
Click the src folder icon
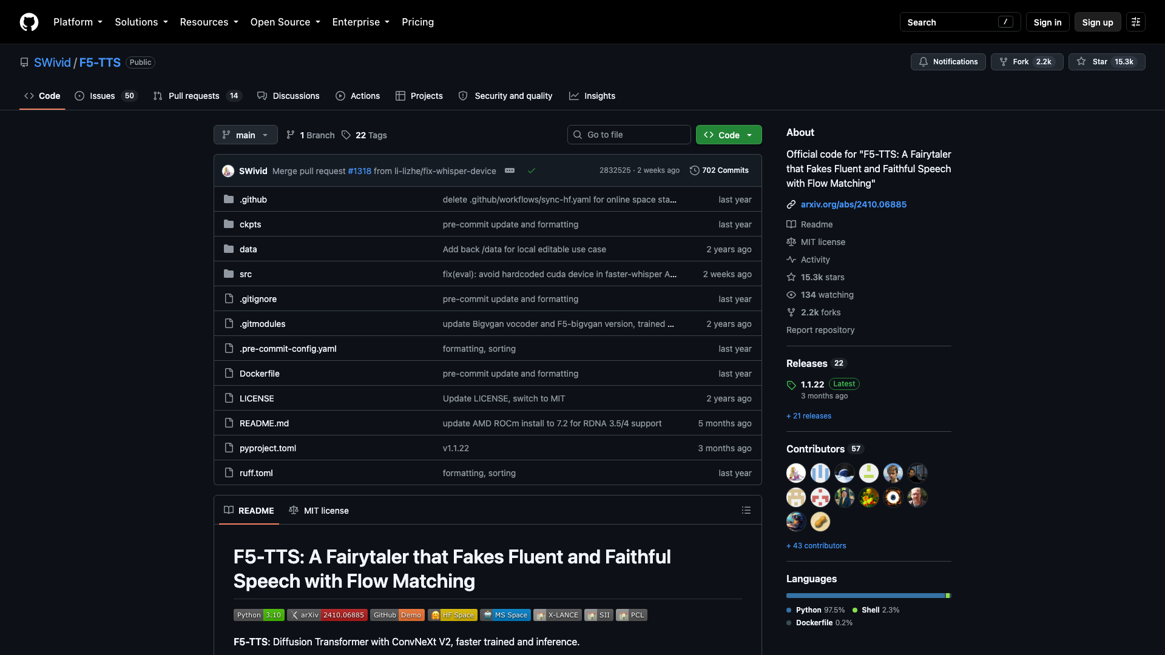click(x=229, y=274)
